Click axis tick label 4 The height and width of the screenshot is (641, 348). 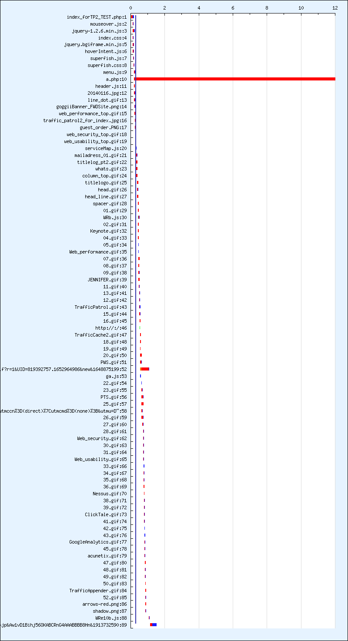199,8
